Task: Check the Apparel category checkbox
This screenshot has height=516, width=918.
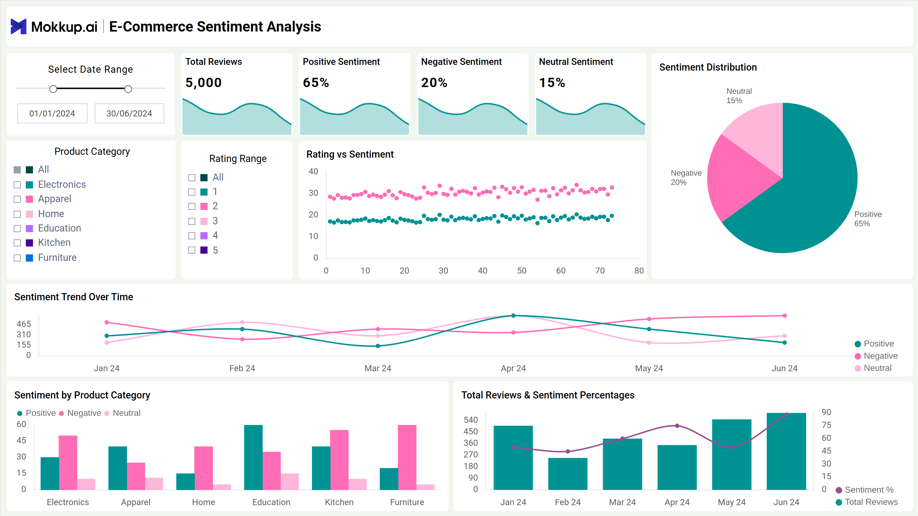Action: (17, 199)
